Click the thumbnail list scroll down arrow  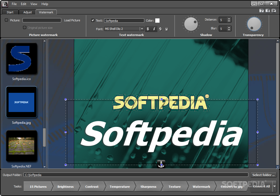44,167
